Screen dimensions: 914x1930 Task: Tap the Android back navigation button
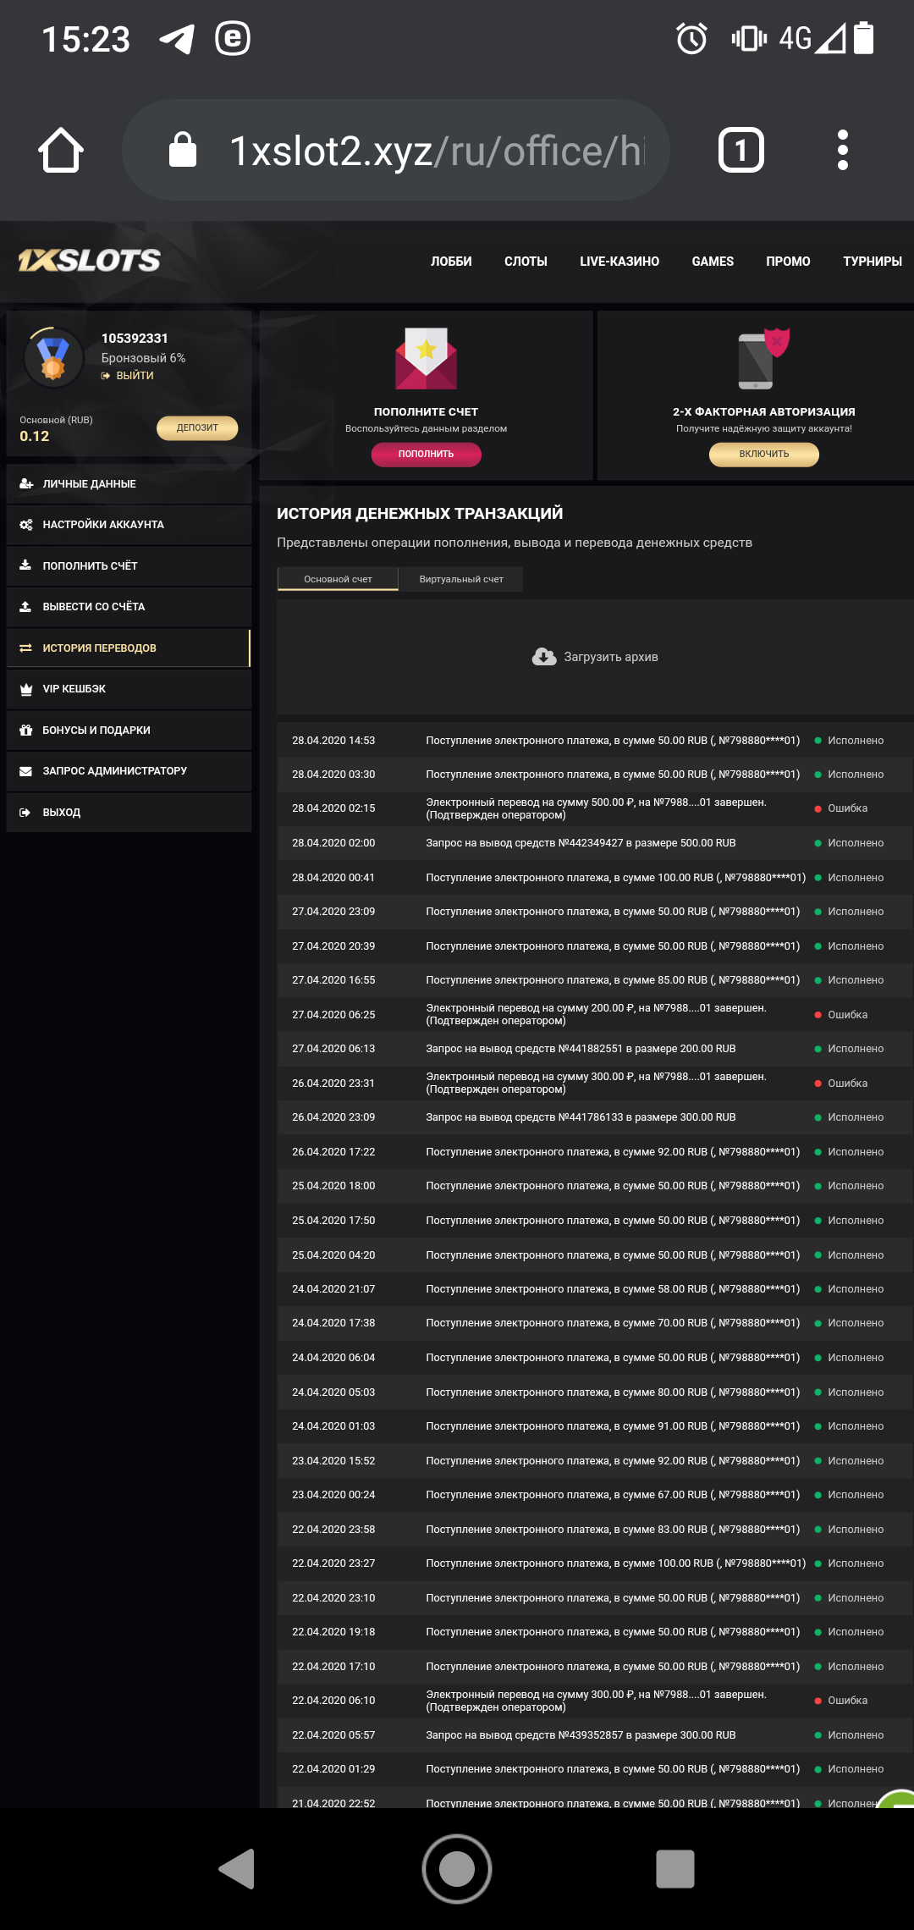(x=237, y=1868)
